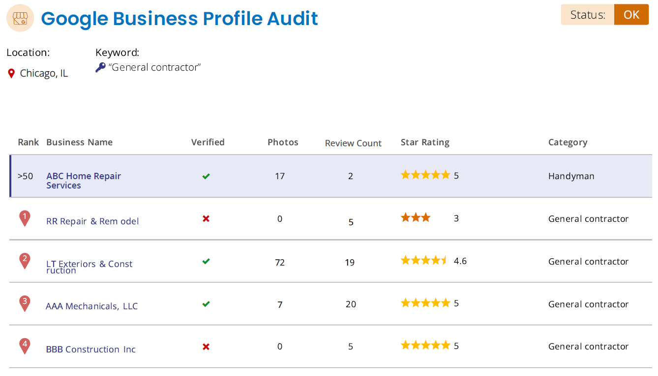
Task: Click review count 2 for ABC Home Repair
Action: [351, 176]
